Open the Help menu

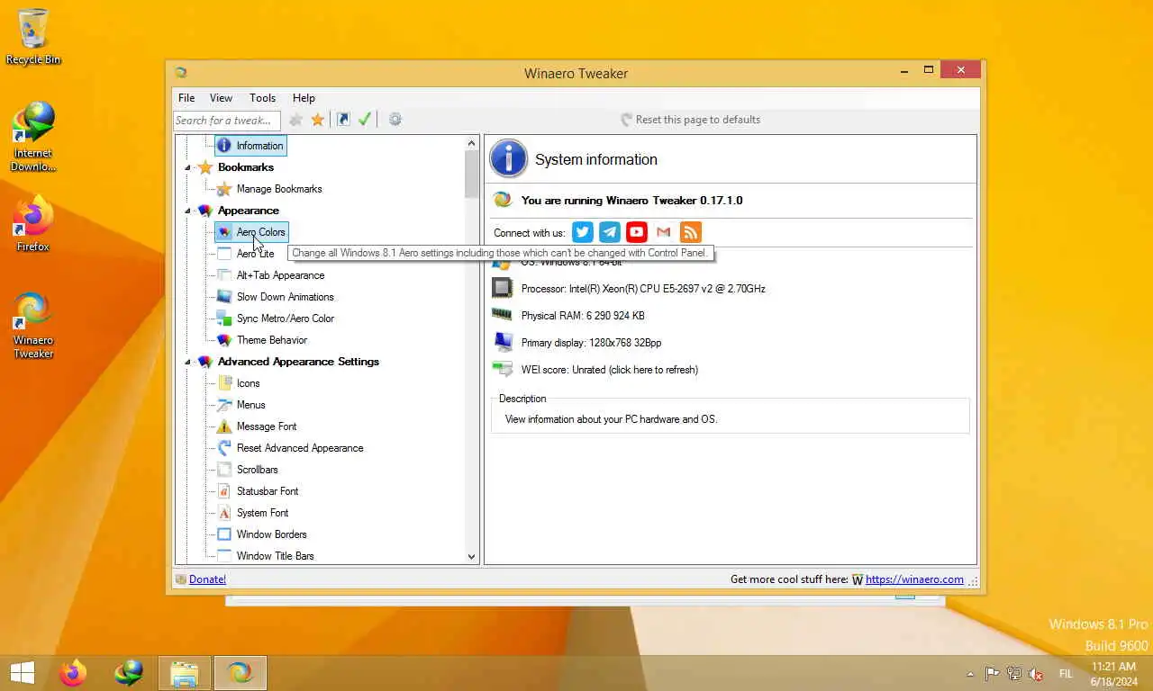coord(304,98)
